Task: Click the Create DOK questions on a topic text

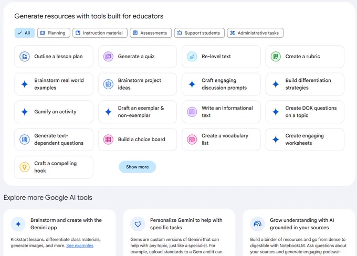Action: [x=311, y=112]
